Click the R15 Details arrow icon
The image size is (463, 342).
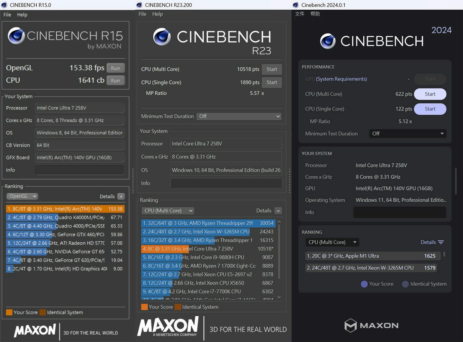121,197
